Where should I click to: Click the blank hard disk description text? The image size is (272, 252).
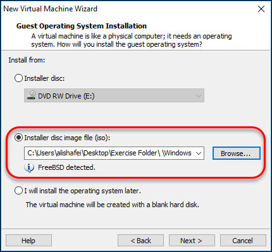[x=113, y=205]
